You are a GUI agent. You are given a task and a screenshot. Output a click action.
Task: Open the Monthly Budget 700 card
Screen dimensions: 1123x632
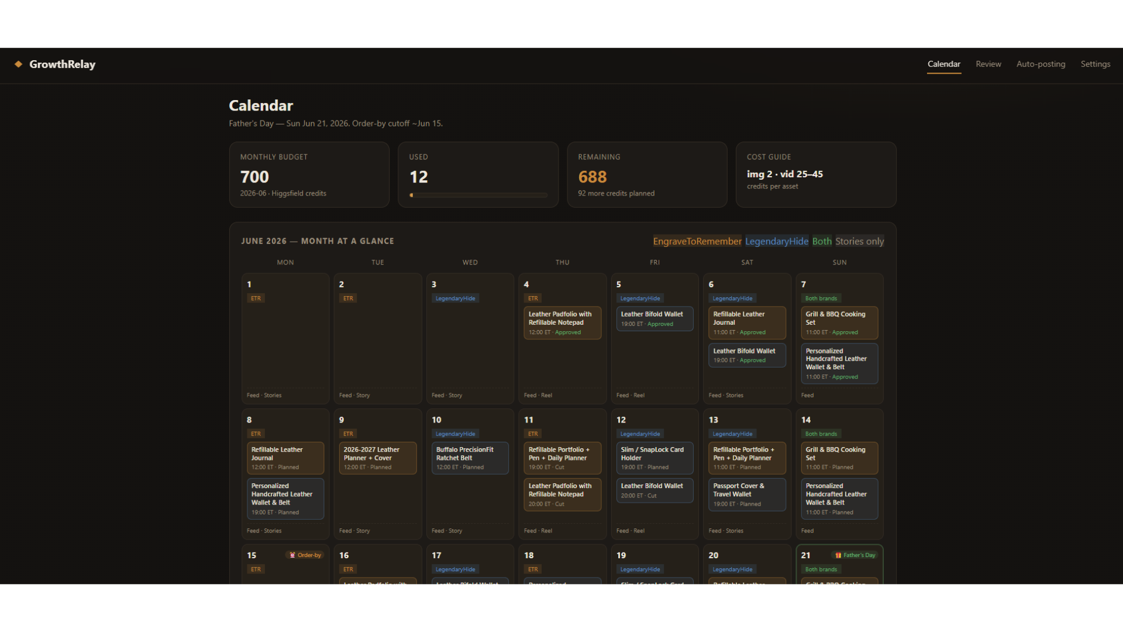click(x=309, y=174)
